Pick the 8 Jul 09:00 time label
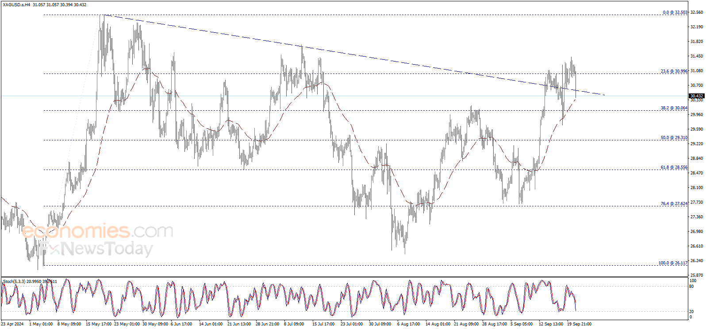 click(x=294, y=324)
